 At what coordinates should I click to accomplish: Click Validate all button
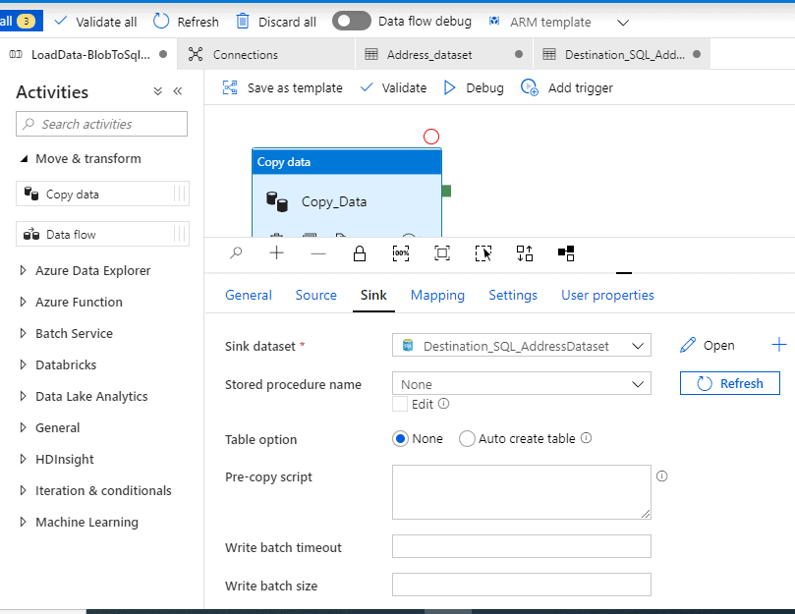click(96, 21)
